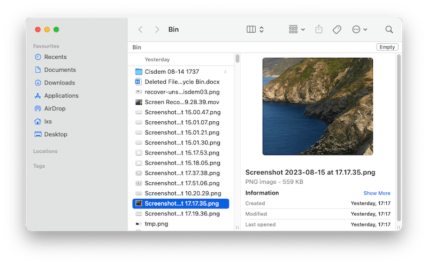Expand the Action menu chevron
Image resolution: width=428 pixels, height=265 pixels.
[365, 29]
